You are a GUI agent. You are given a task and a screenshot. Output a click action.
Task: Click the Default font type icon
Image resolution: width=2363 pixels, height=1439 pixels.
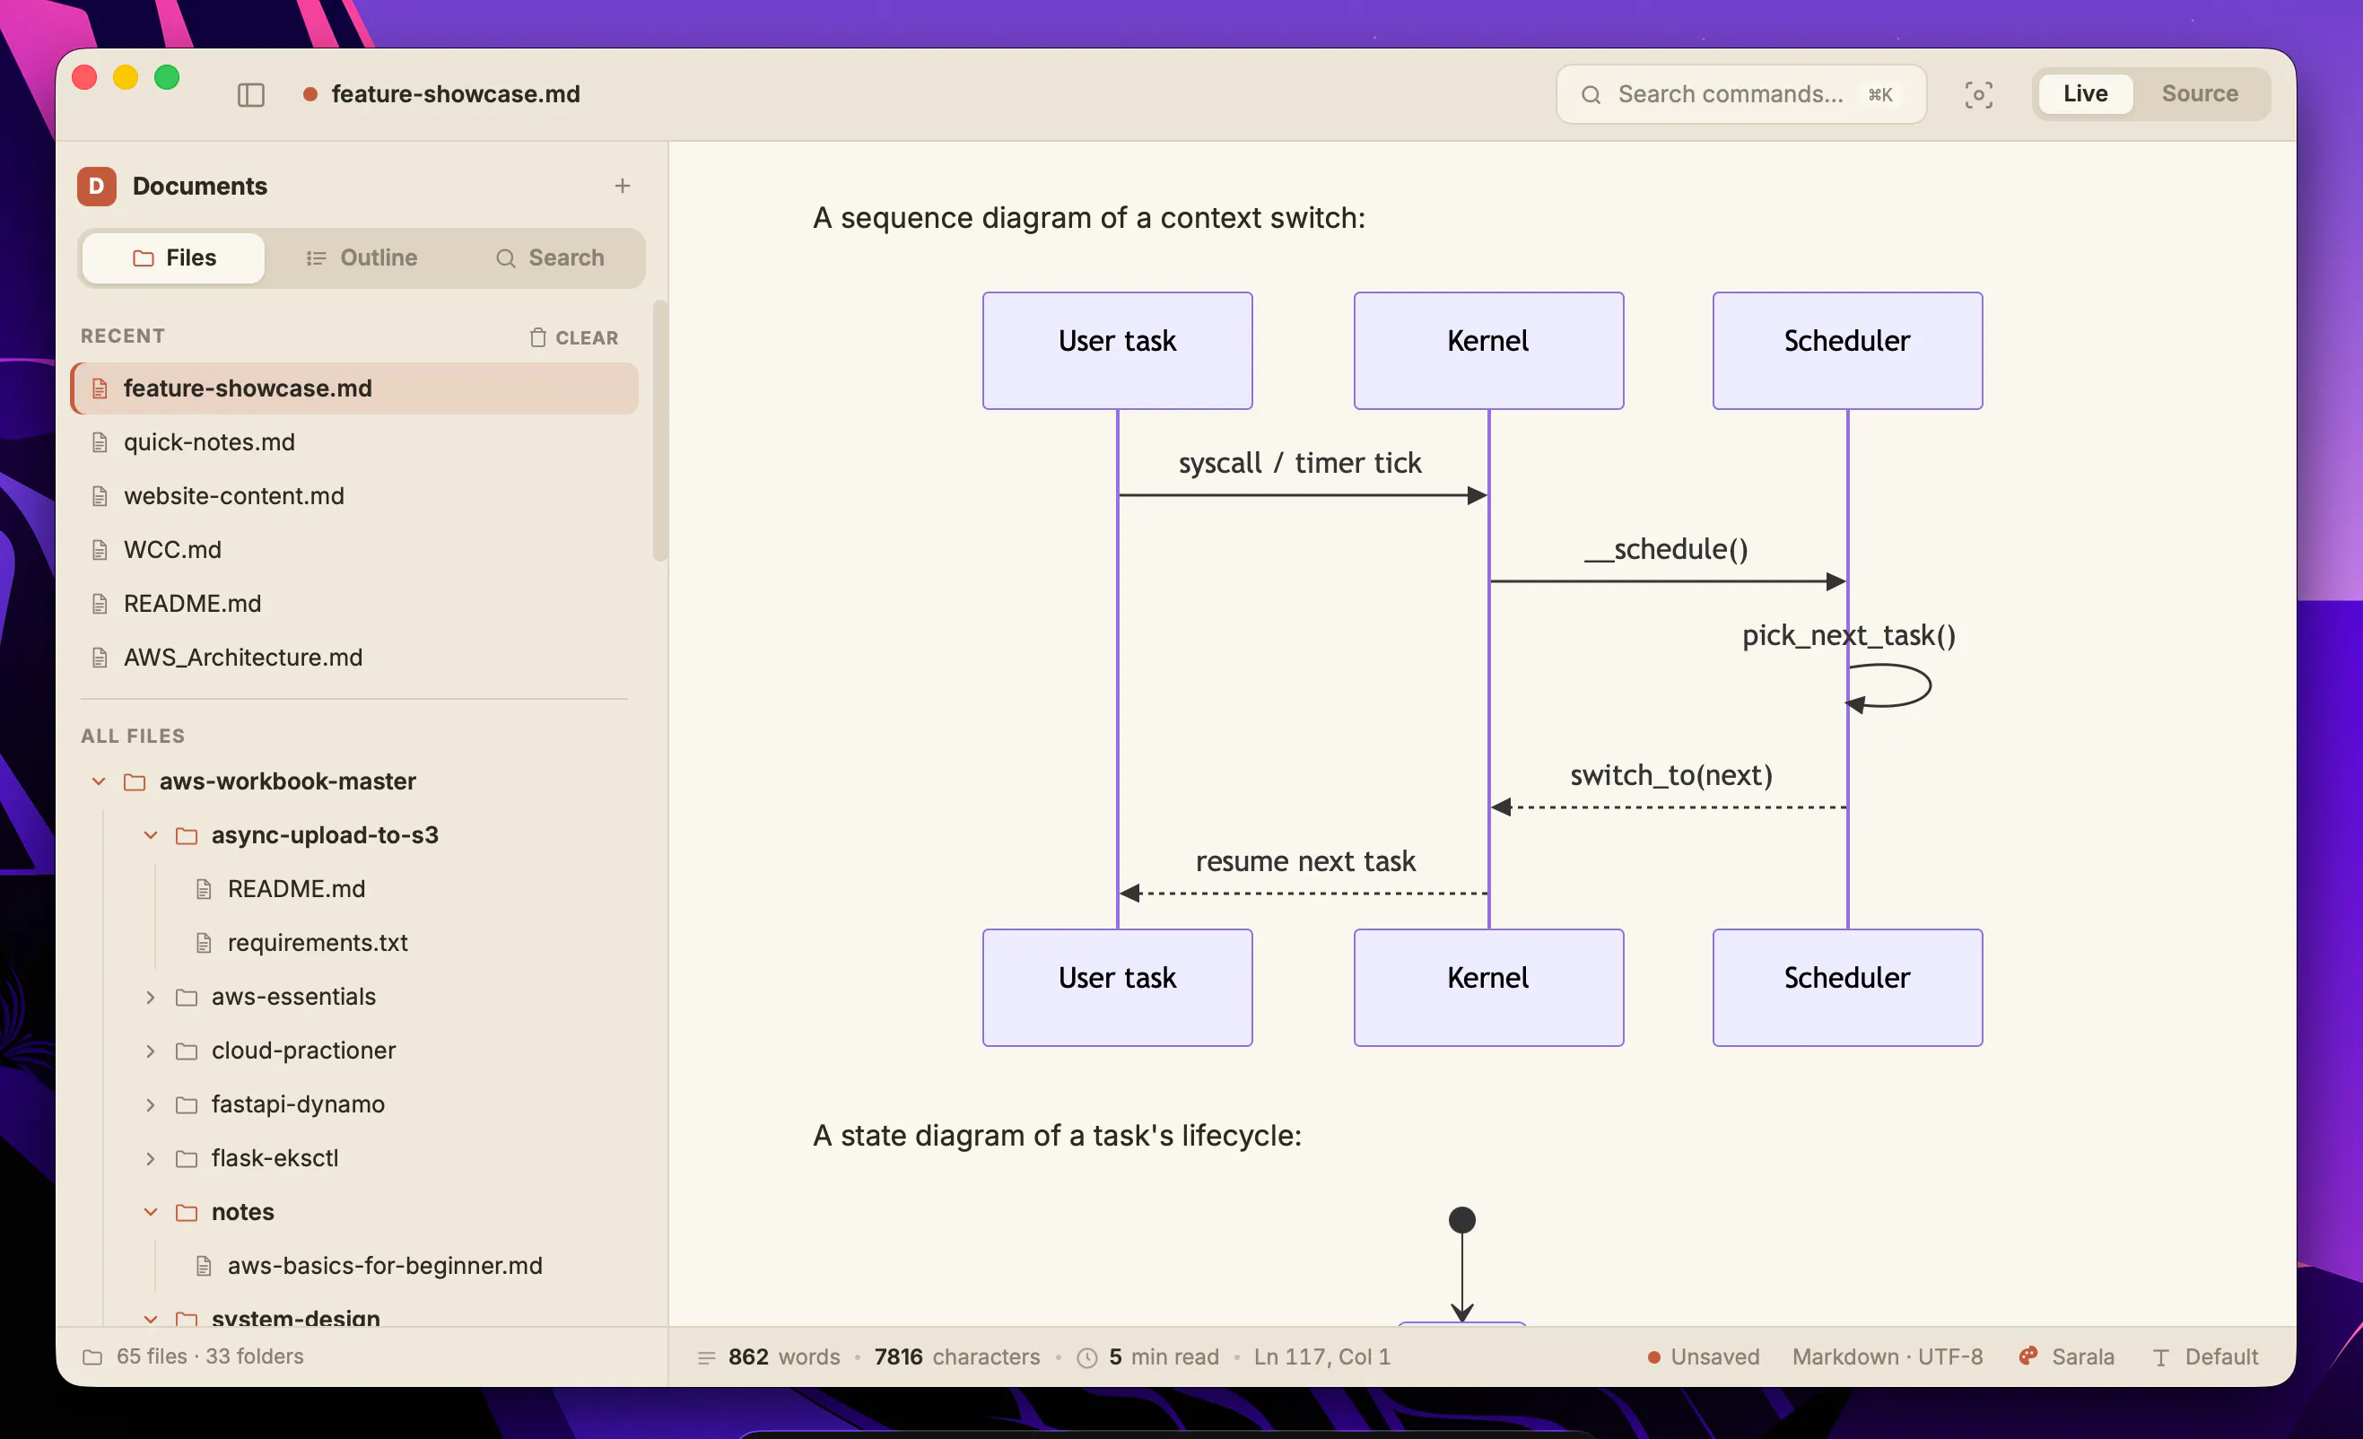(x=2159, y=1357)
